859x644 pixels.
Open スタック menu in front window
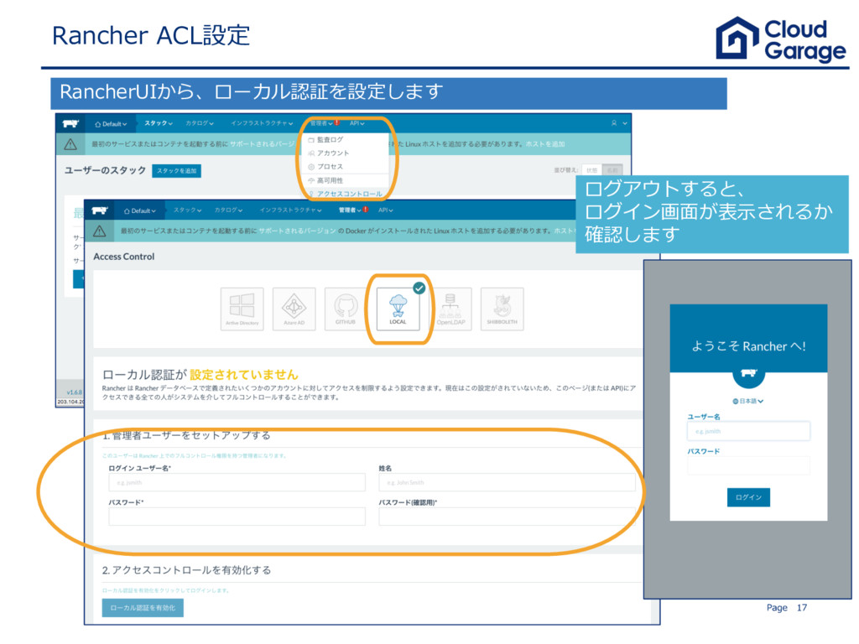(187, 210)
